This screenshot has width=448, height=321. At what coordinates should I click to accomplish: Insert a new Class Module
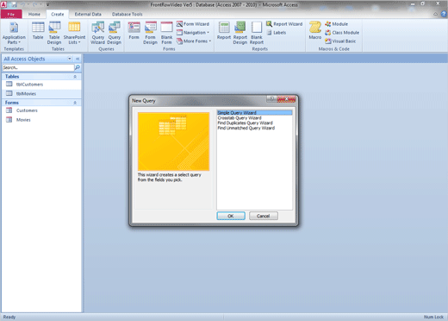342,33
